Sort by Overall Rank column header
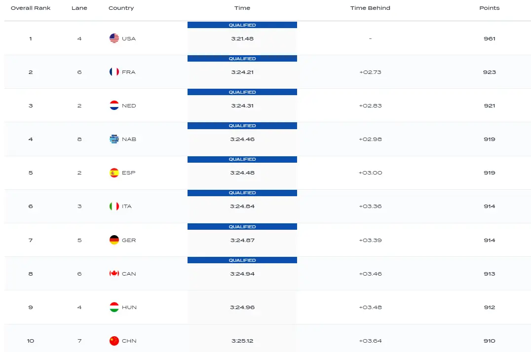This screenshot has width=531, height=352. (31, 8)
